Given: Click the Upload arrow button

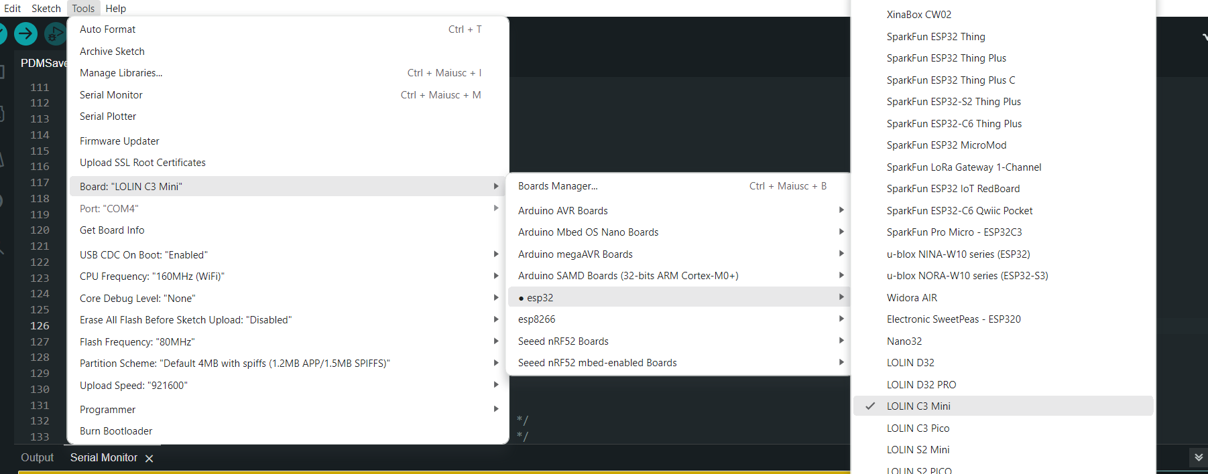Looking at the screenshot, I should point(26,33).
